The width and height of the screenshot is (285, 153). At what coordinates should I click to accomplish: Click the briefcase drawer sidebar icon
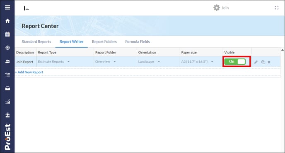point(7,88)
